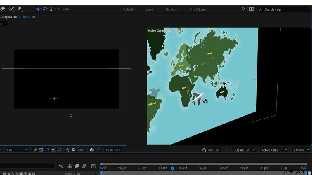The width and height of the screenshot is (312, 175).
Task: Click the airplane in the Active Camera view
Action: coord(198,99)
